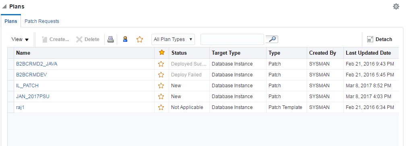The image size is (407, 146).
Task: Toggle favorite star for IL_PATCH
Action: point(161,86)
